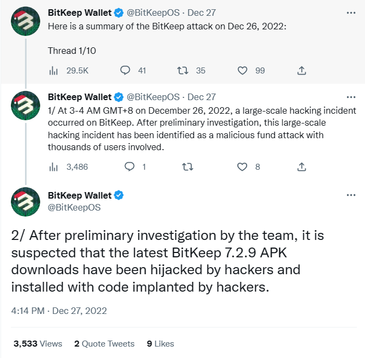Open BitKeep Wallet name on second tweet
Viewport: 365px width, 358px height.
[80, 97]
